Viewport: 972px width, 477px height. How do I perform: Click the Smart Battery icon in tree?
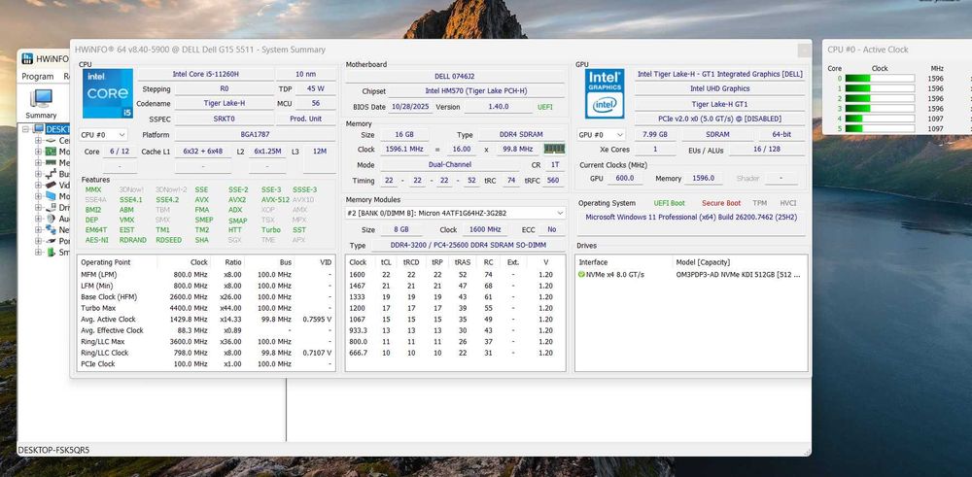[51, 253]
